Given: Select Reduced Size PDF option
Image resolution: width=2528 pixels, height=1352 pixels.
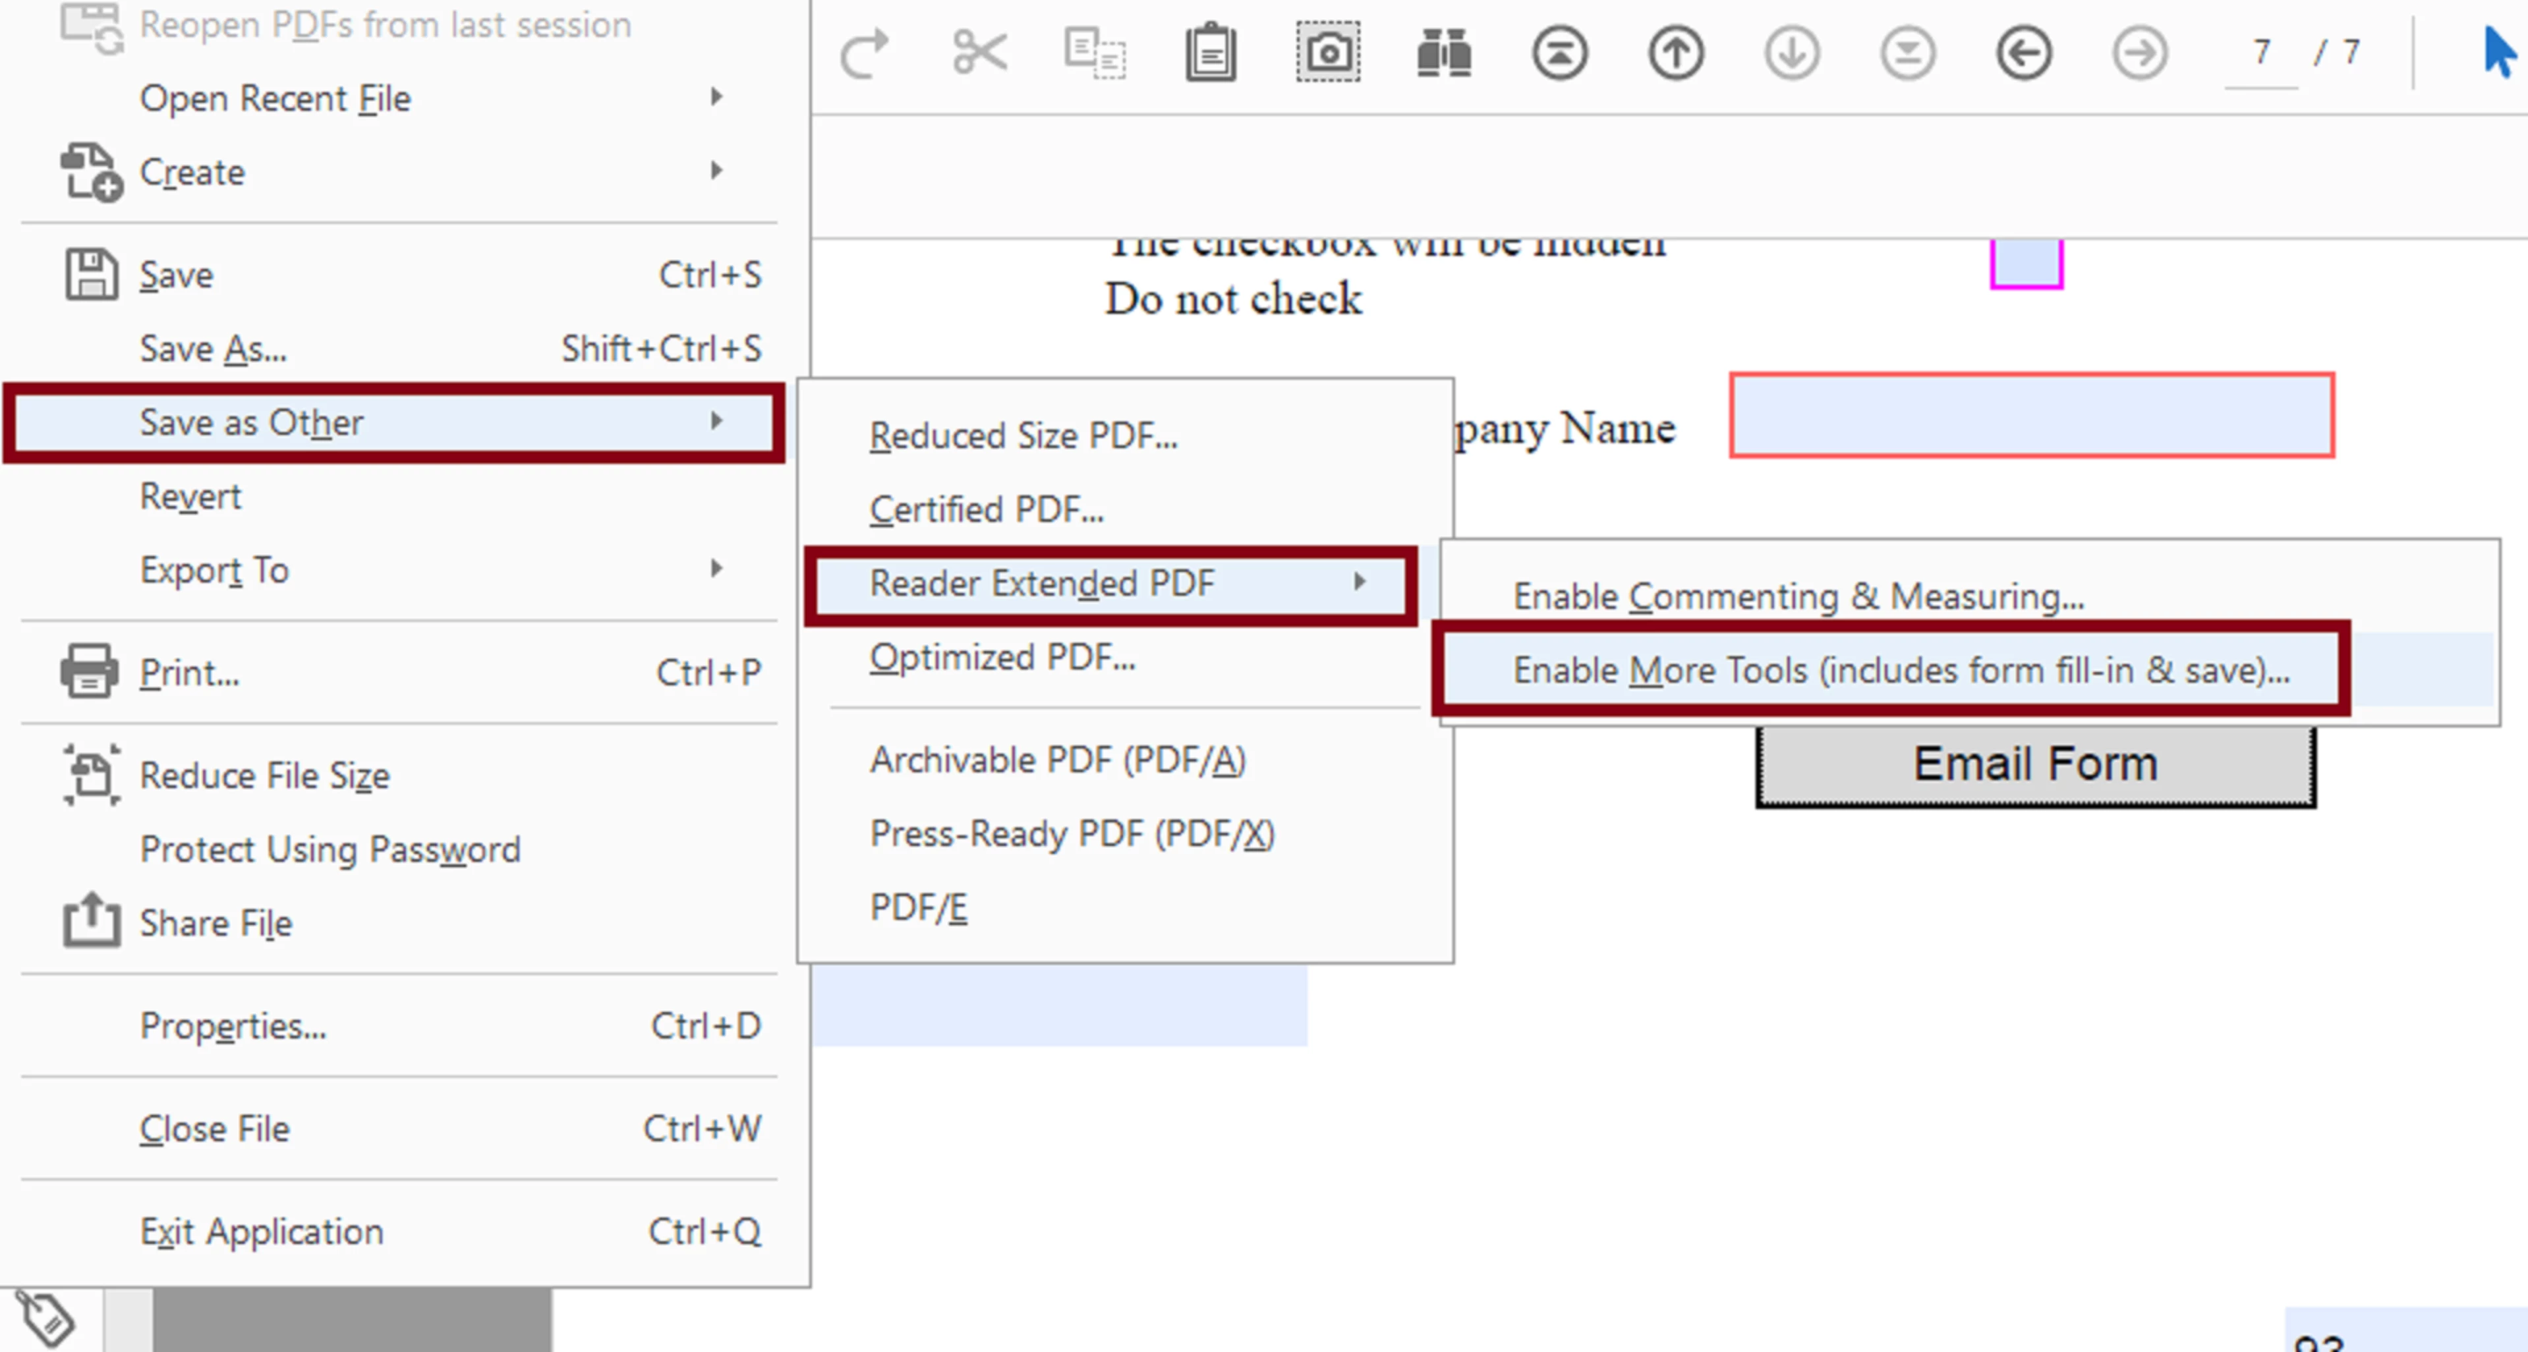Looking at the screenshot, I should coord(1023,436).
